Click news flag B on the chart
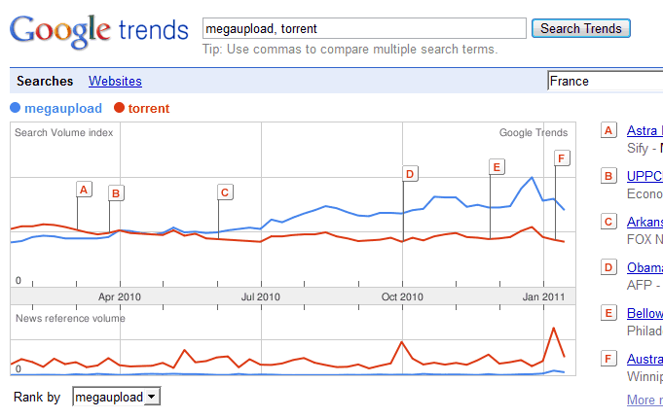The width and height of the screenshot is (663, 418). pos(116,192)
